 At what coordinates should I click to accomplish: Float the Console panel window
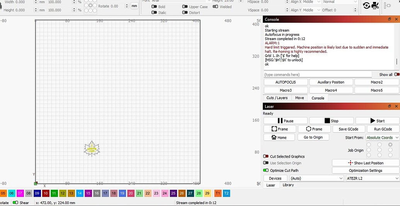390,19
